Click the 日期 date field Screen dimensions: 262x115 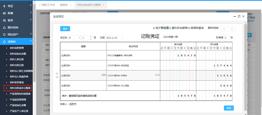coord(114,38)
